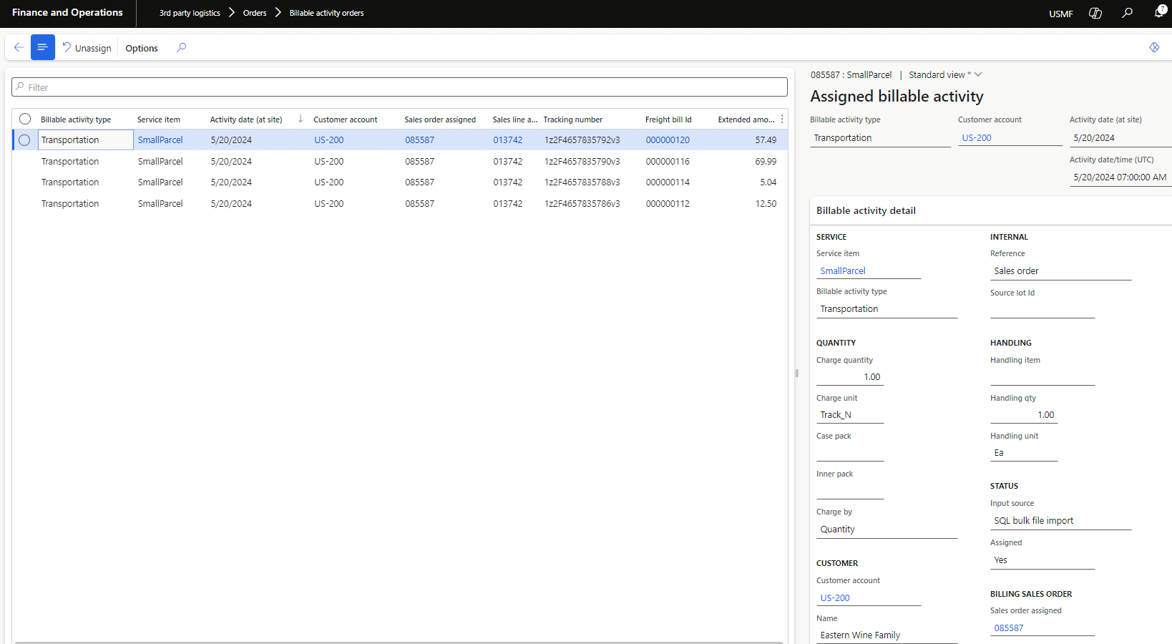
Task: Click Input source SQL bulk file import
Action: tap(1060, 521)
